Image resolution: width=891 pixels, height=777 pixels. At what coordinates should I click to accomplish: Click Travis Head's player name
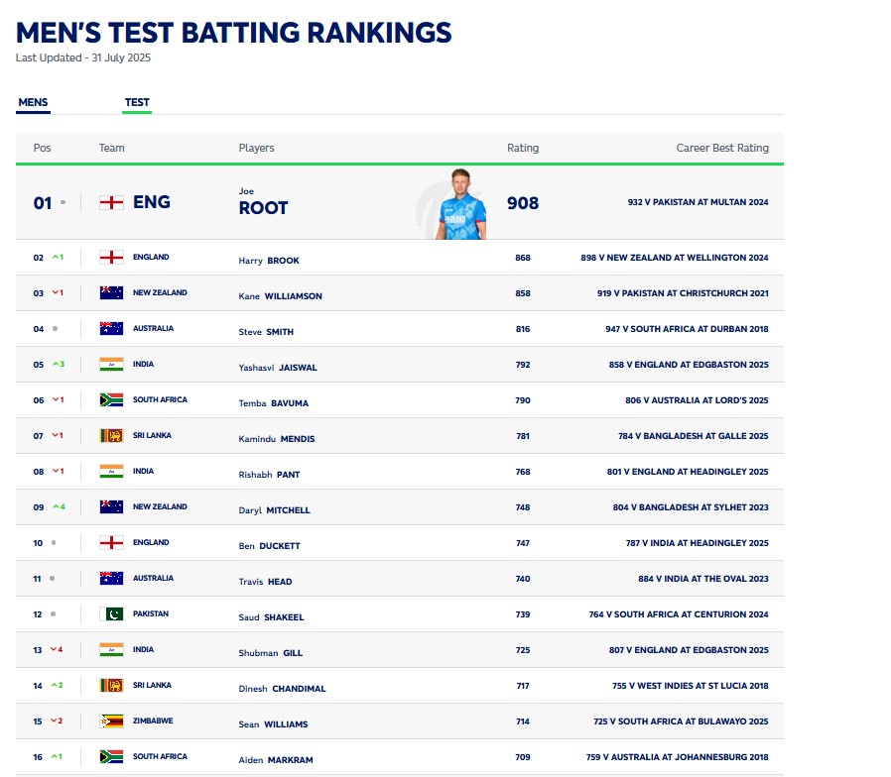(265, 582)
